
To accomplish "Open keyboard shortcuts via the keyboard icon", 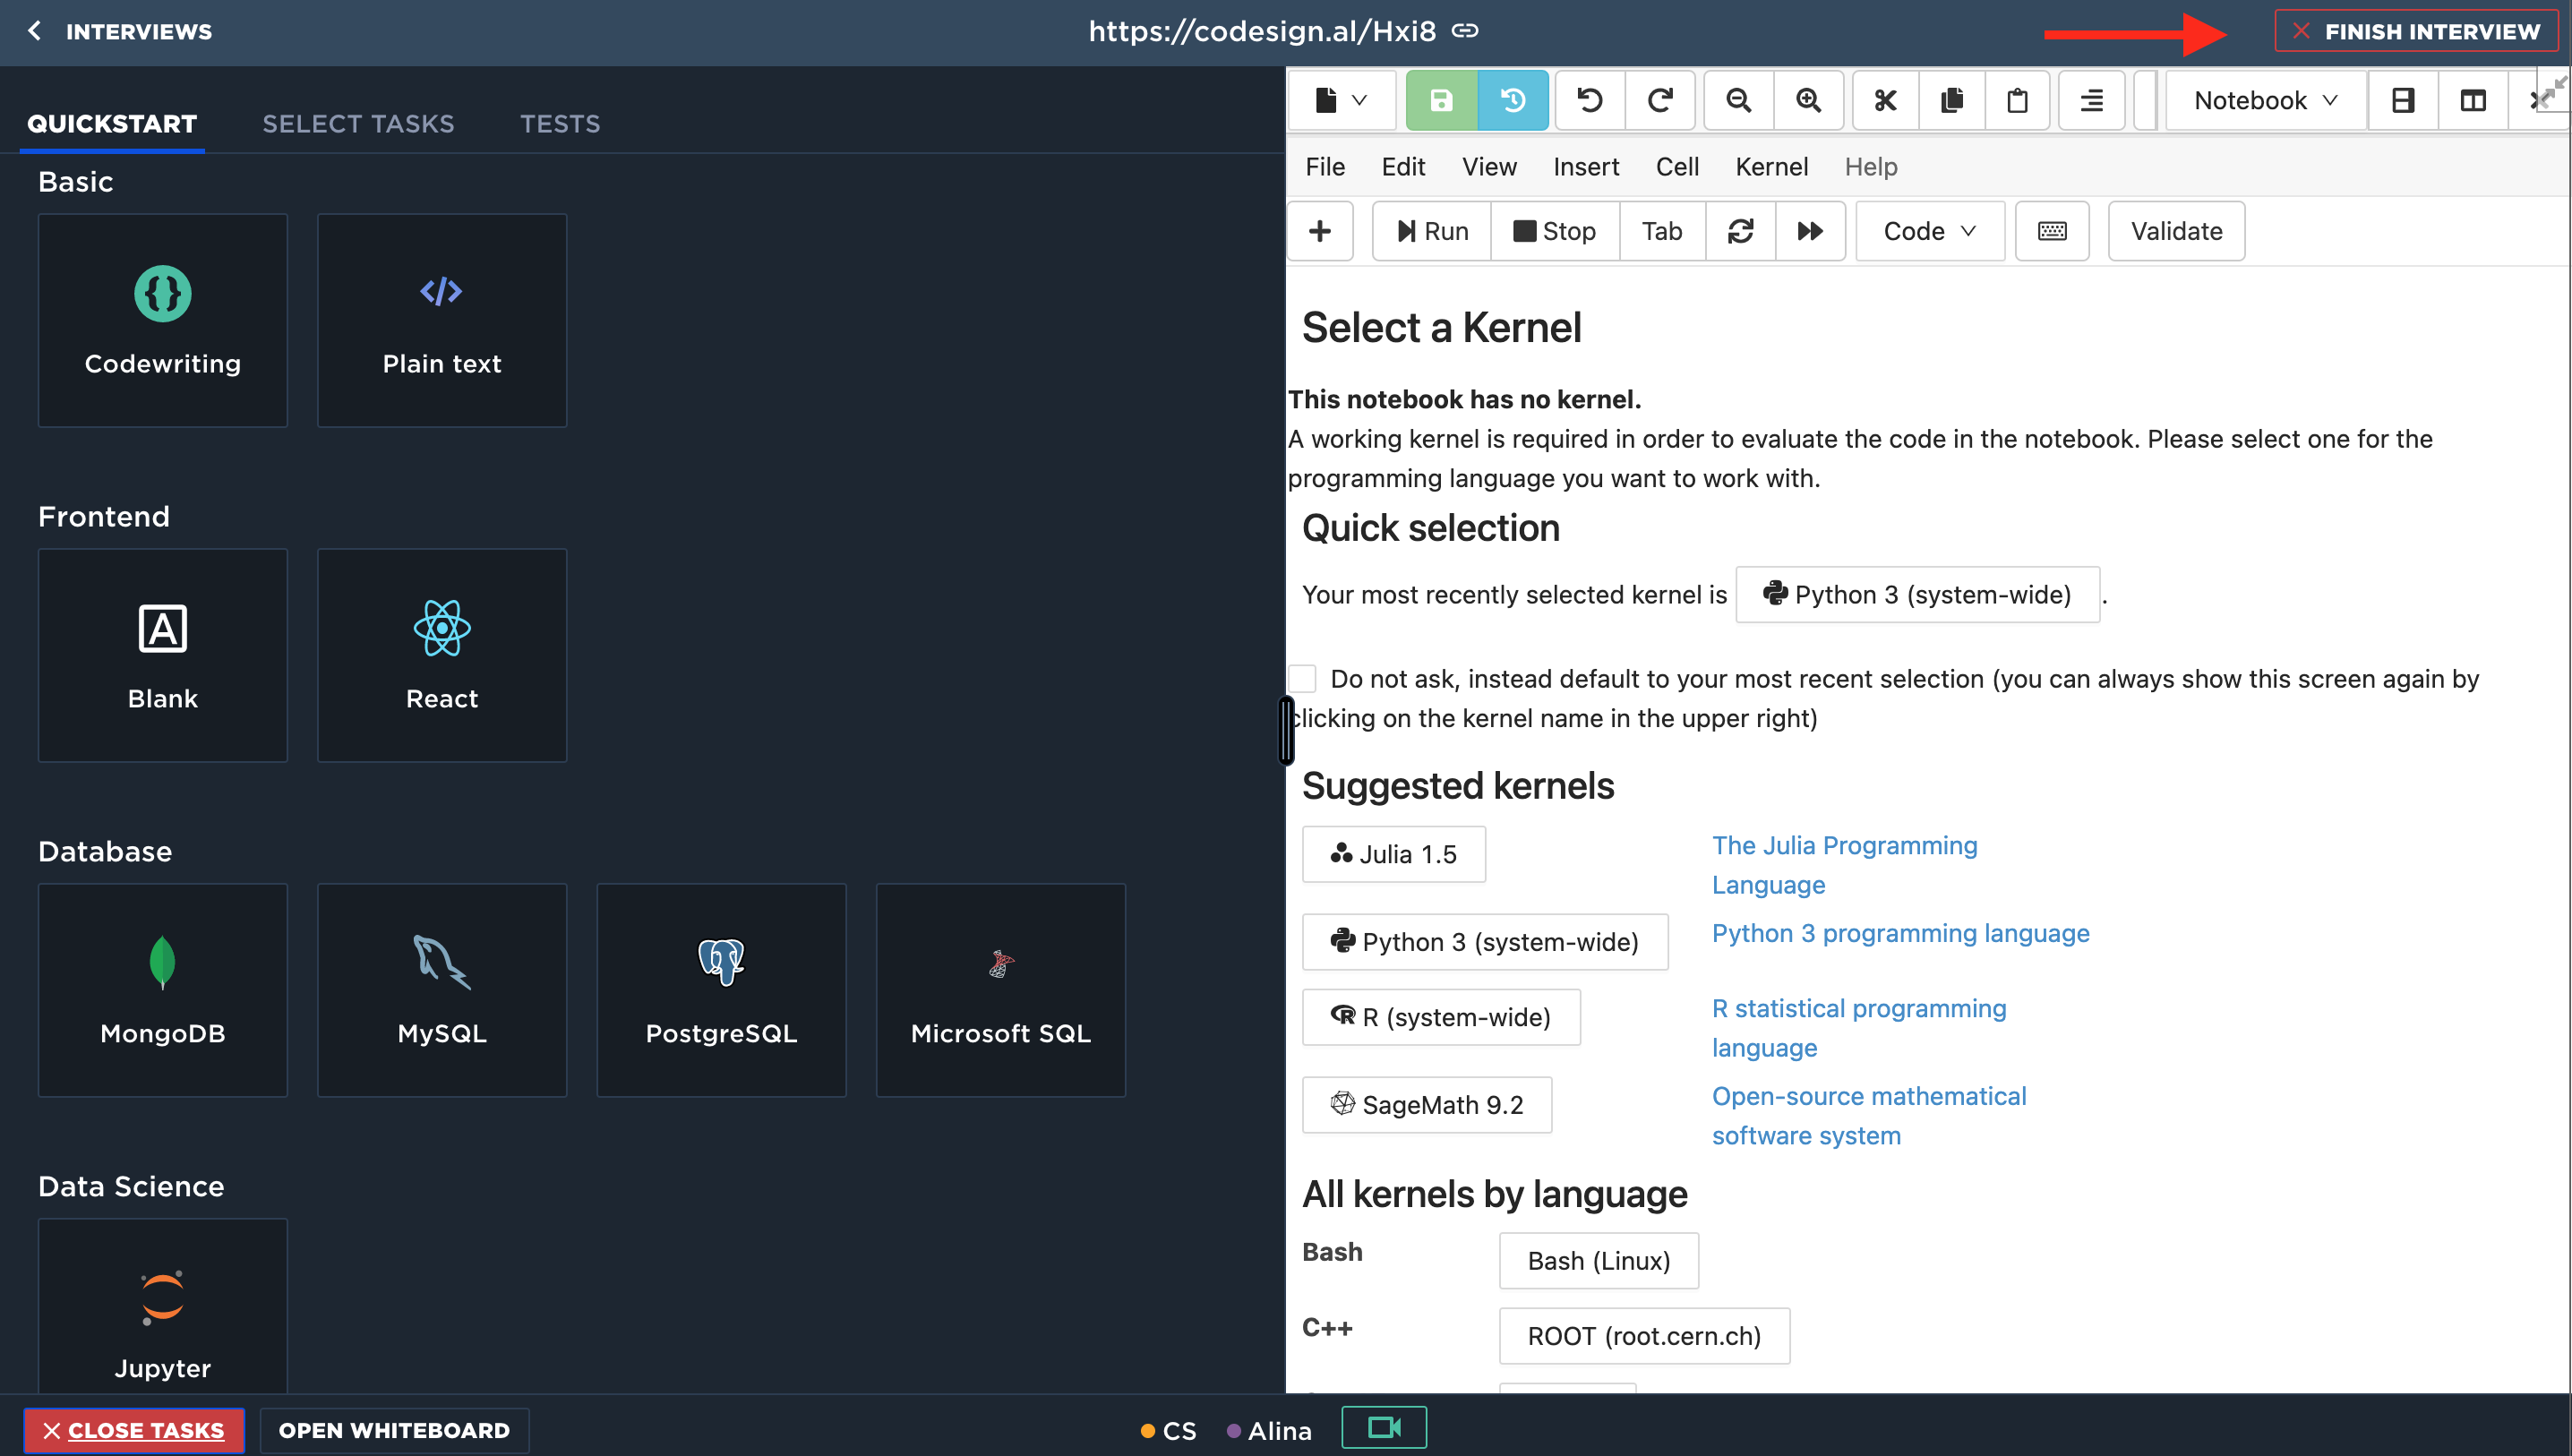I will (2052, 231).
